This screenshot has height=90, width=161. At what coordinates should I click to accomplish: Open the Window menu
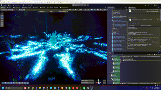pos(77,3)
